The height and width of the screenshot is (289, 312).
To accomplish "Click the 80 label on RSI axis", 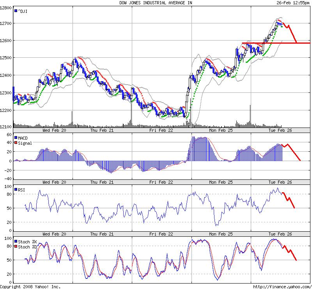I will click(x=9, y=194).
